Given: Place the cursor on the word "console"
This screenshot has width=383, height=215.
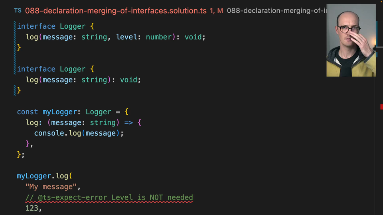Looking at the screenshot, I should coord(49,133).
